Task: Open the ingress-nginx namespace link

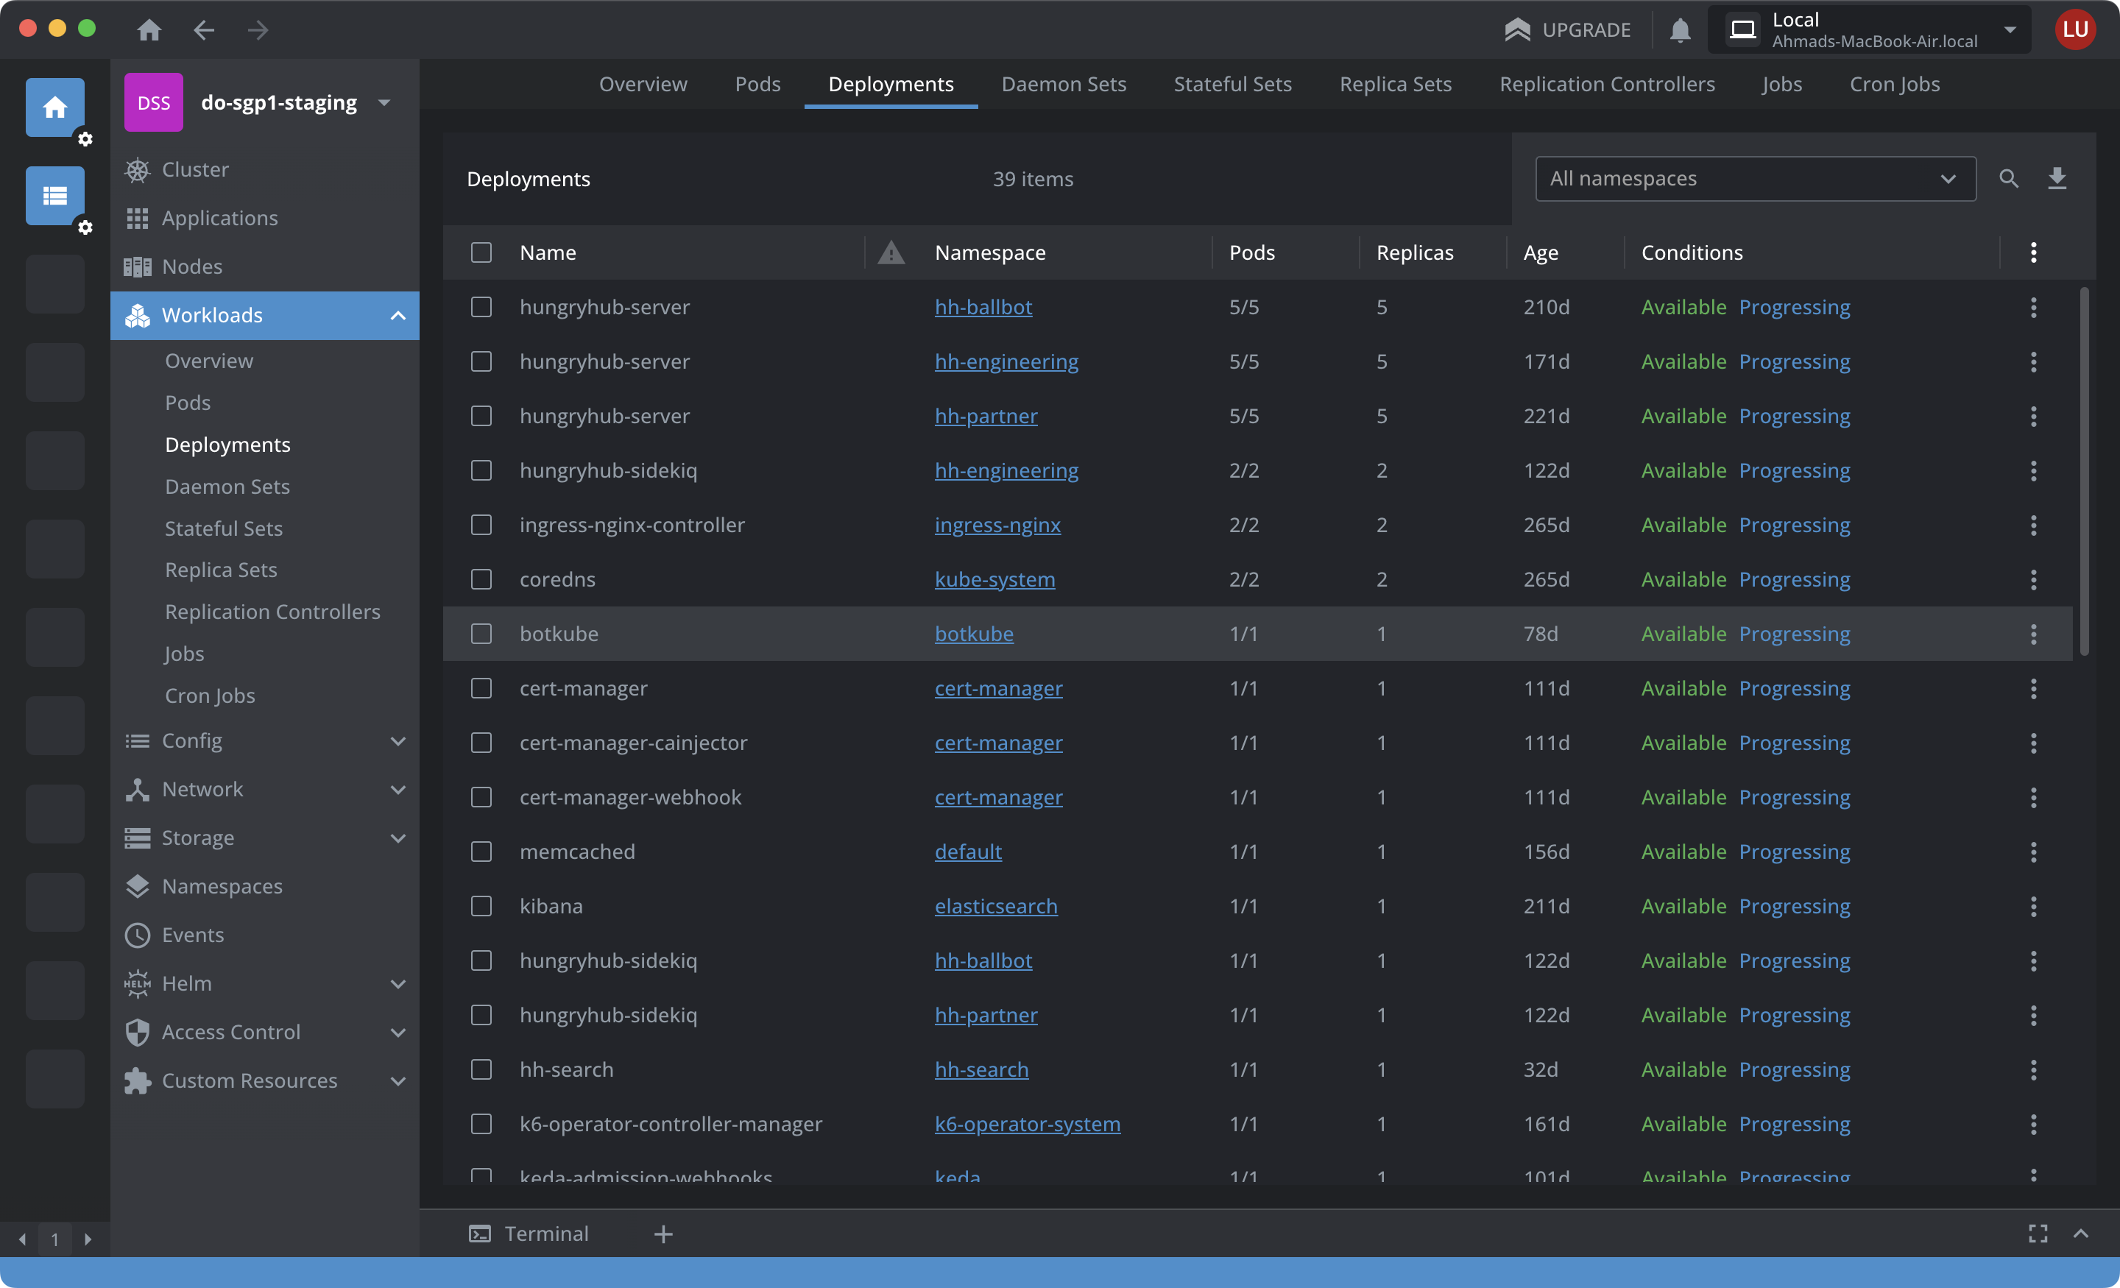Action: pos(997,525)
